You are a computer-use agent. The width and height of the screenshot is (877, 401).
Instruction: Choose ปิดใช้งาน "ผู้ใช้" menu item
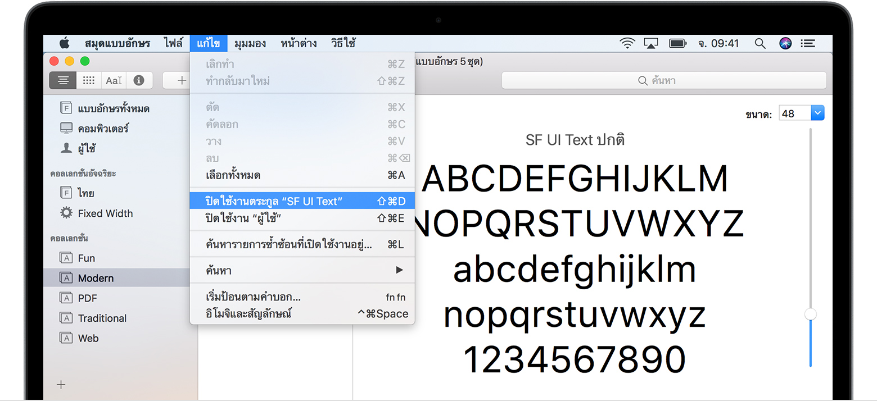point(302,218)
